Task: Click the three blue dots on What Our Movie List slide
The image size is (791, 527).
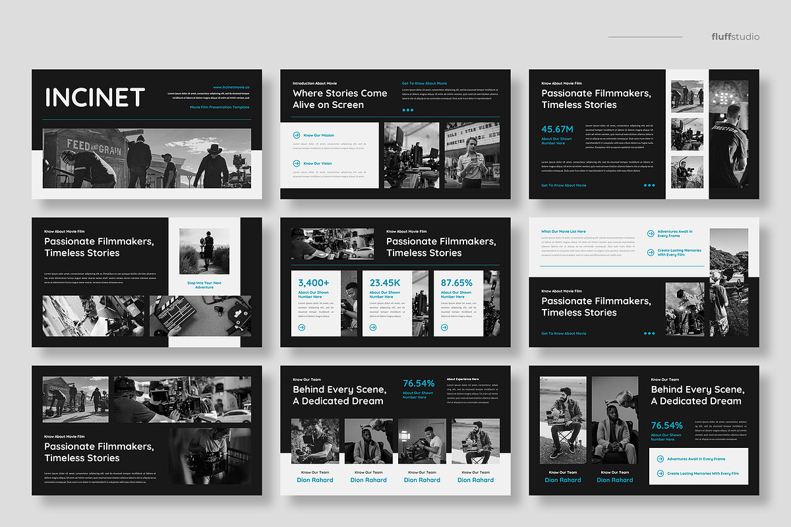Action: 649,333
